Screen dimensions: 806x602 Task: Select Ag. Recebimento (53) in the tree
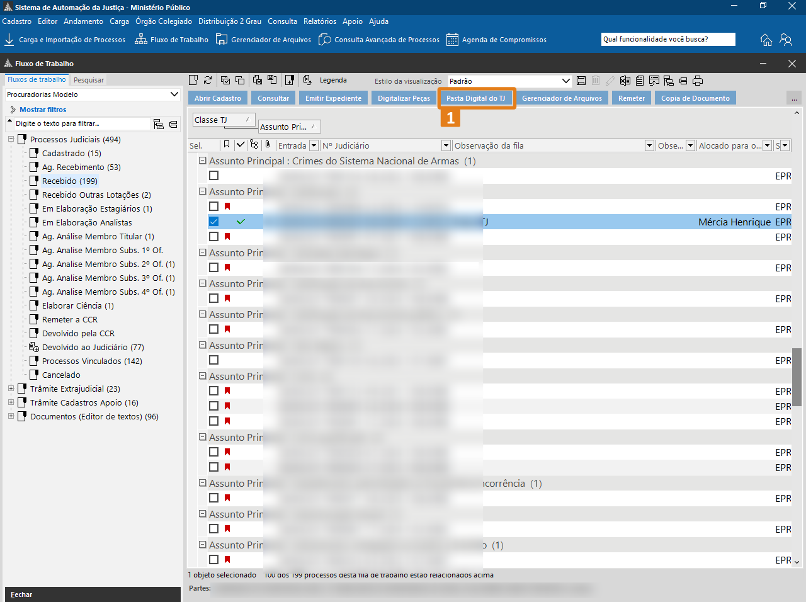coord(81,167)
